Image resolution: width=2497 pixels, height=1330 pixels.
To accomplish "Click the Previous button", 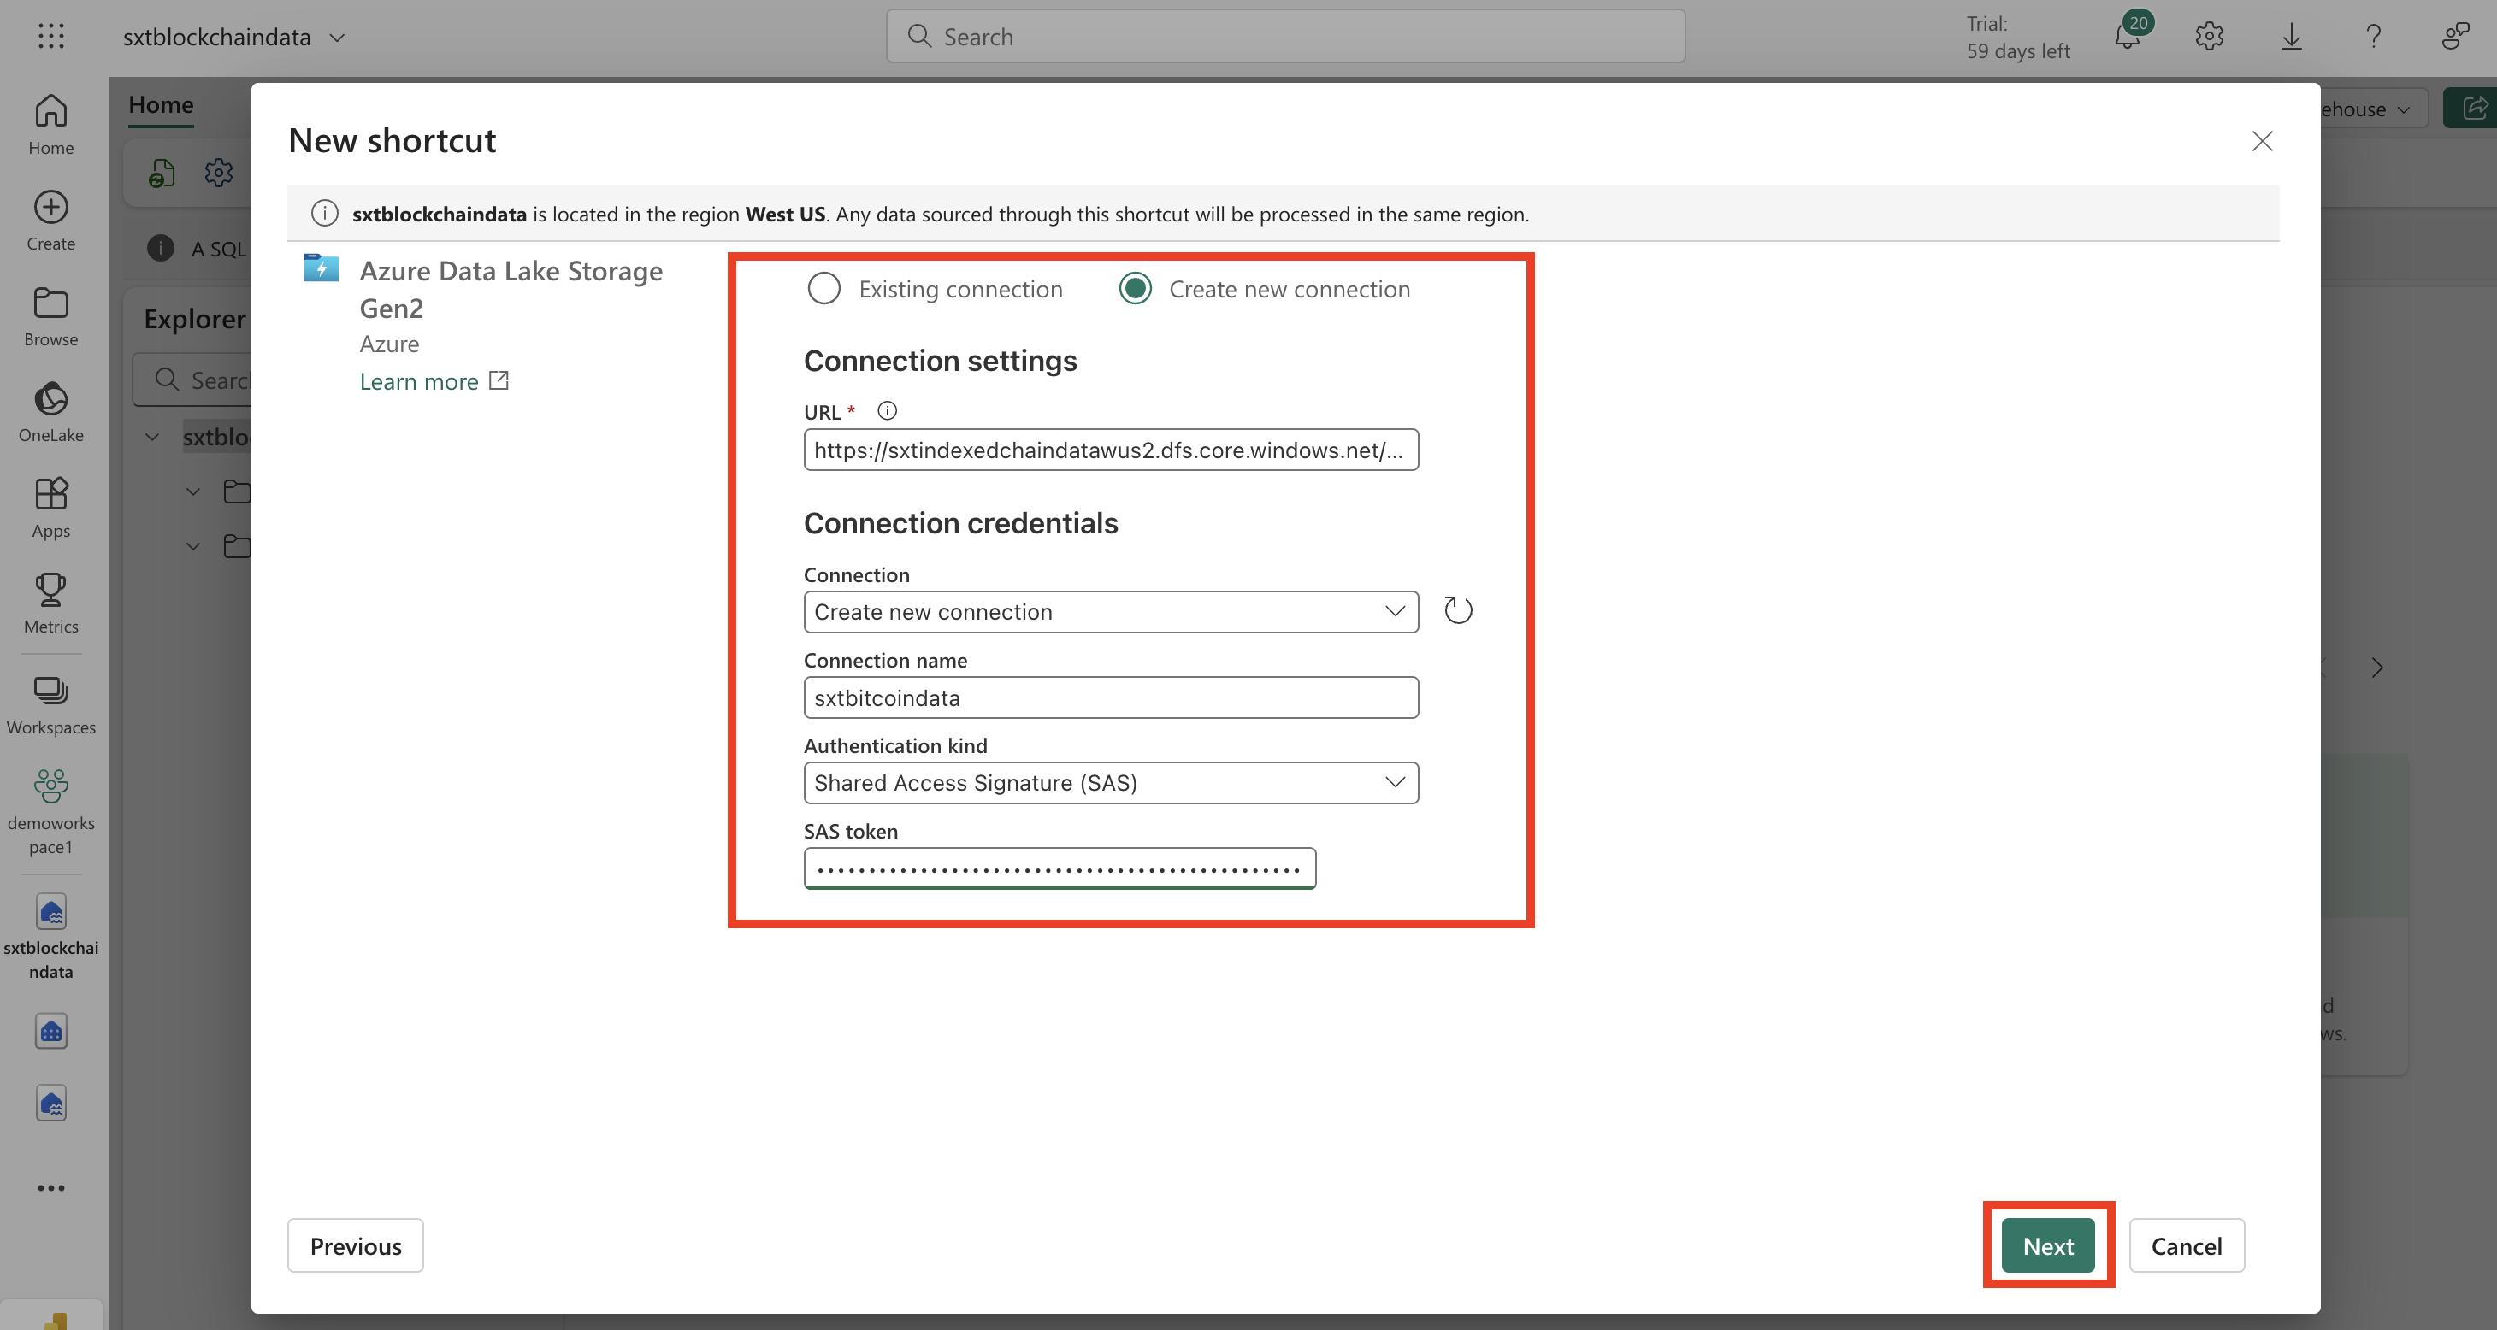I will point(355,1245).
